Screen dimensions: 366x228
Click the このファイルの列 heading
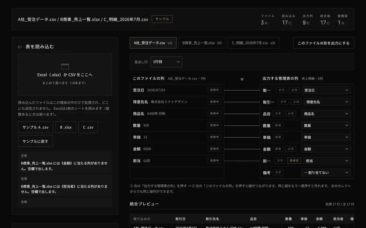tap(149, 78)
